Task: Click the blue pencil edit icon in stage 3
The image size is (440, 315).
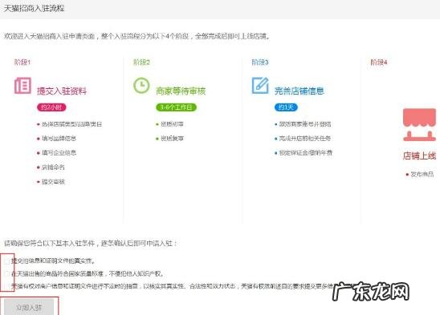Action: pyautogui.click(x=260, y=85)
